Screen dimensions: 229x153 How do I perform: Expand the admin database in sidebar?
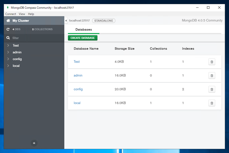8,52
